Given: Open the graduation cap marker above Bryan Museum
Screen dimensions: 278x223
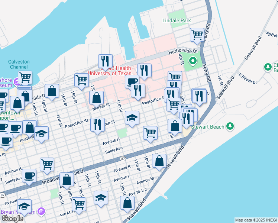Looking at the screenshot, I should pos(25,206).
